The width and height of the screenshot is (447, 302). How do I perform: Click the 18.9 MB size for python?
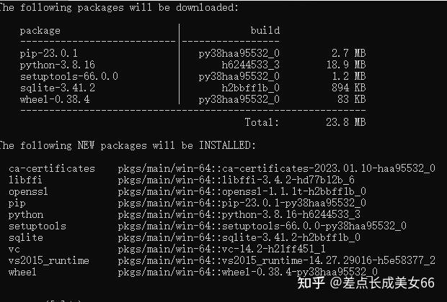[x=346, y=65]
